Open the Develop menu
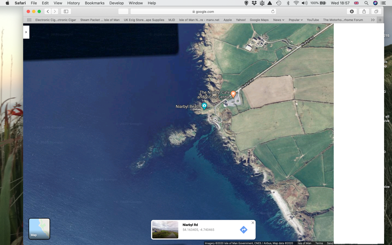The width and height of the screenshot is (392, 245). [117, 3]
